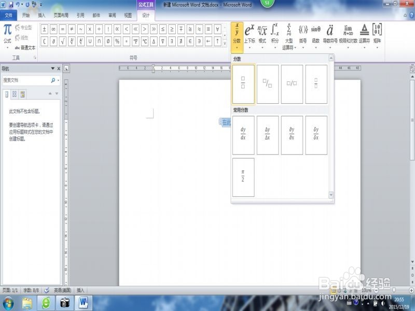Insert the square root symbol
Image resolution: width=415 pixels, height=311 pixels.
click(62, 41)
